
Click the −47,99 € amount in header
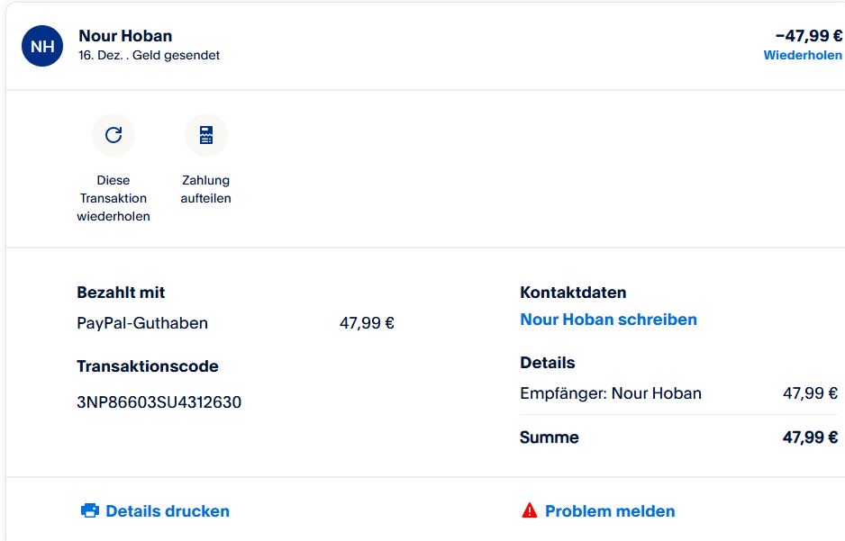(808, 36)
